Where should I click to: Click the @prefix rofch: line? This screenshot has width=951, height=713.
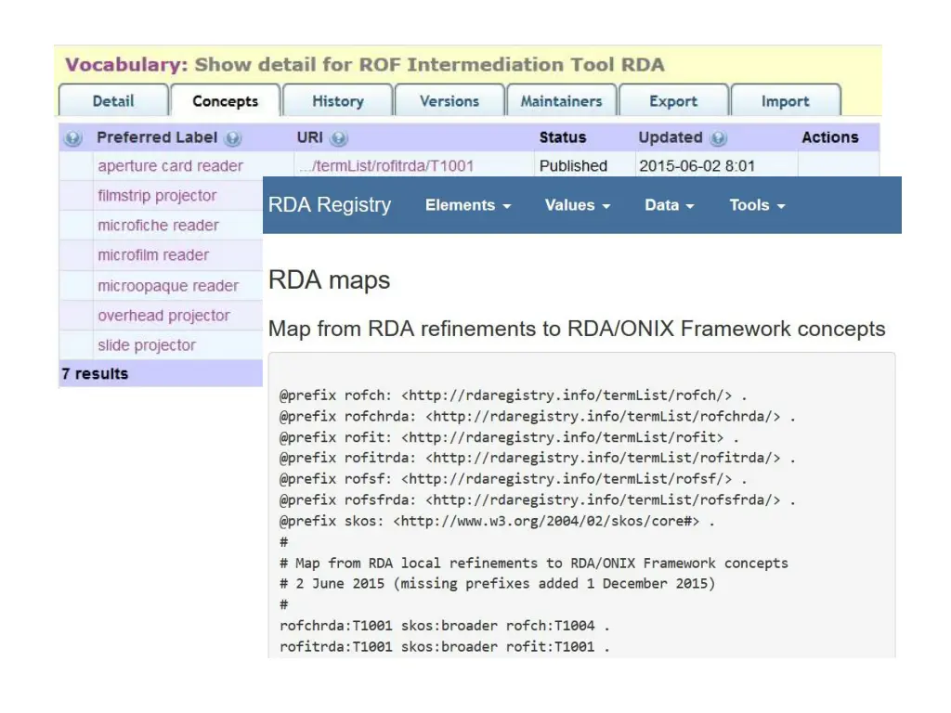click(513, 395)
